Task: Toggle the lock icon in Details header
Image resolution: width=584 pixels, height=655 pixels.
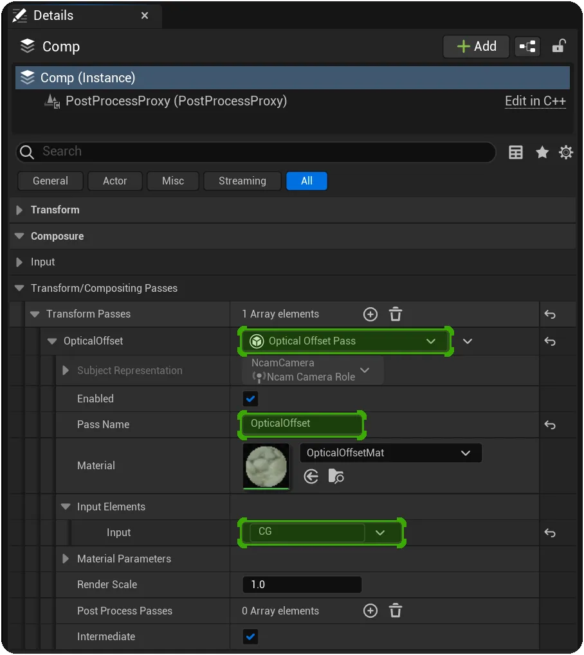Action: (559, 46)
